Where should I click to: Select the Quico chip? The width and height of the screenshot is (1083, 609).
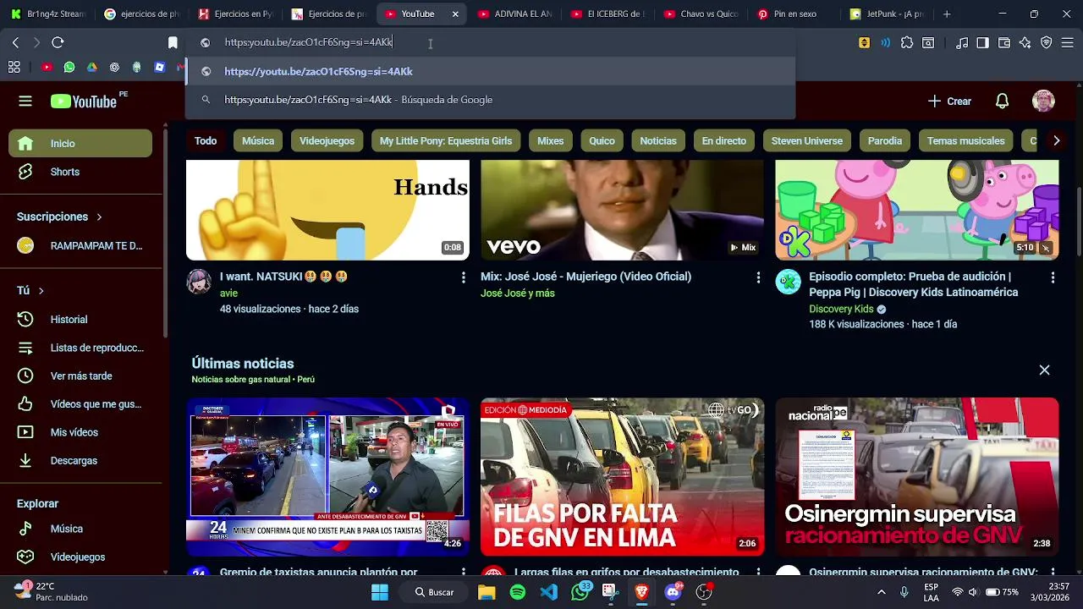click(x=602, y=141)
